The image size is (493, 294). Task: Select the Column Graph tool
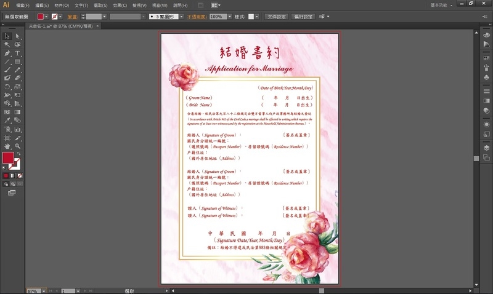(x=18, y=129)
